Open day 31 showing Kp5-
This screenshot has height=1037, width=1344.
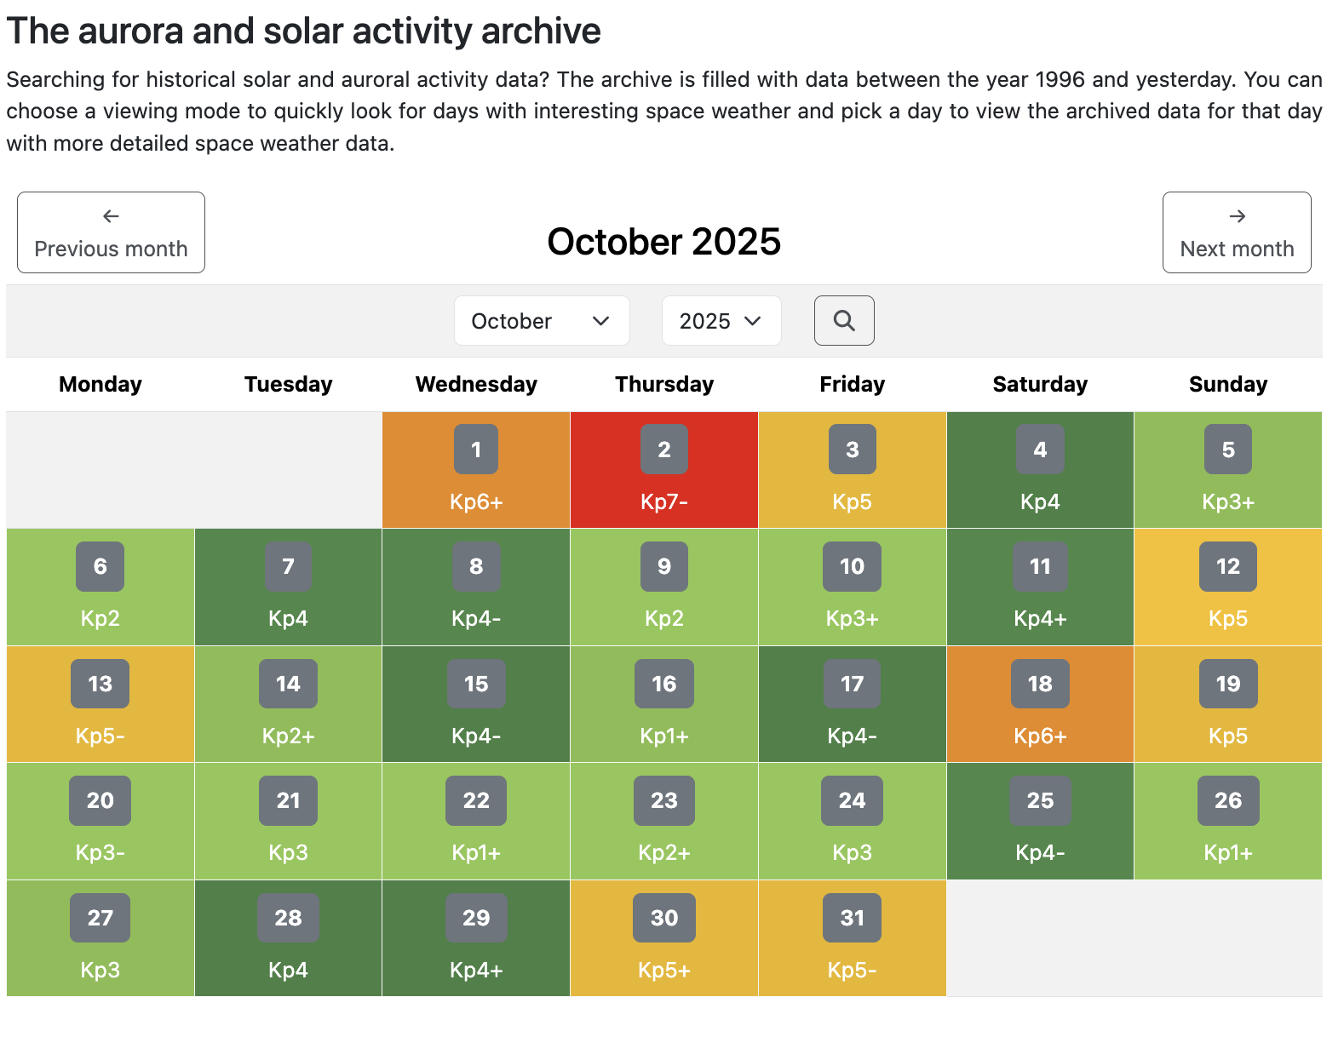852,938
